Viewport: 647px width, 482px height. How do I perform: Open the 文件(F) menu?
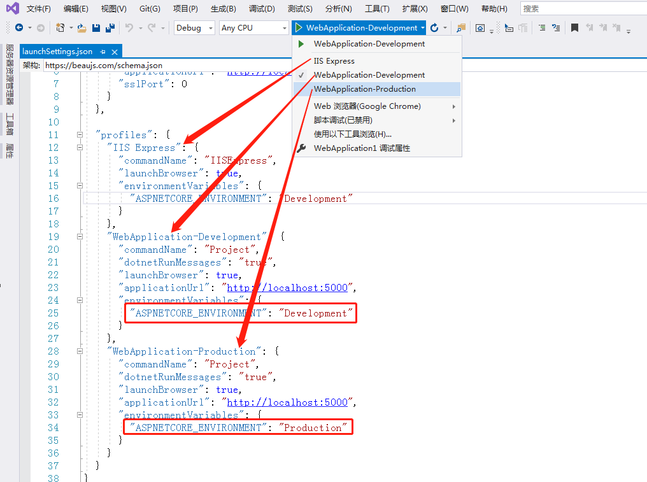39,9
